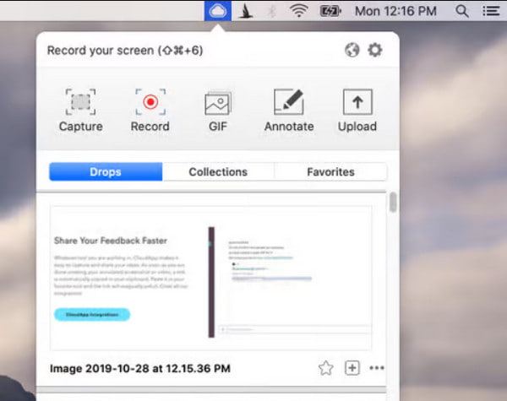Screen dimensions: 507x401
Task: Add the drop to a collection with plus icon
Action: pyautogui.click(x=352, y=368)
